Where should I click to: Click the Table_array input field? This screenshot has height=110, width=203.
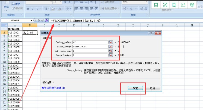coord(90,47)
